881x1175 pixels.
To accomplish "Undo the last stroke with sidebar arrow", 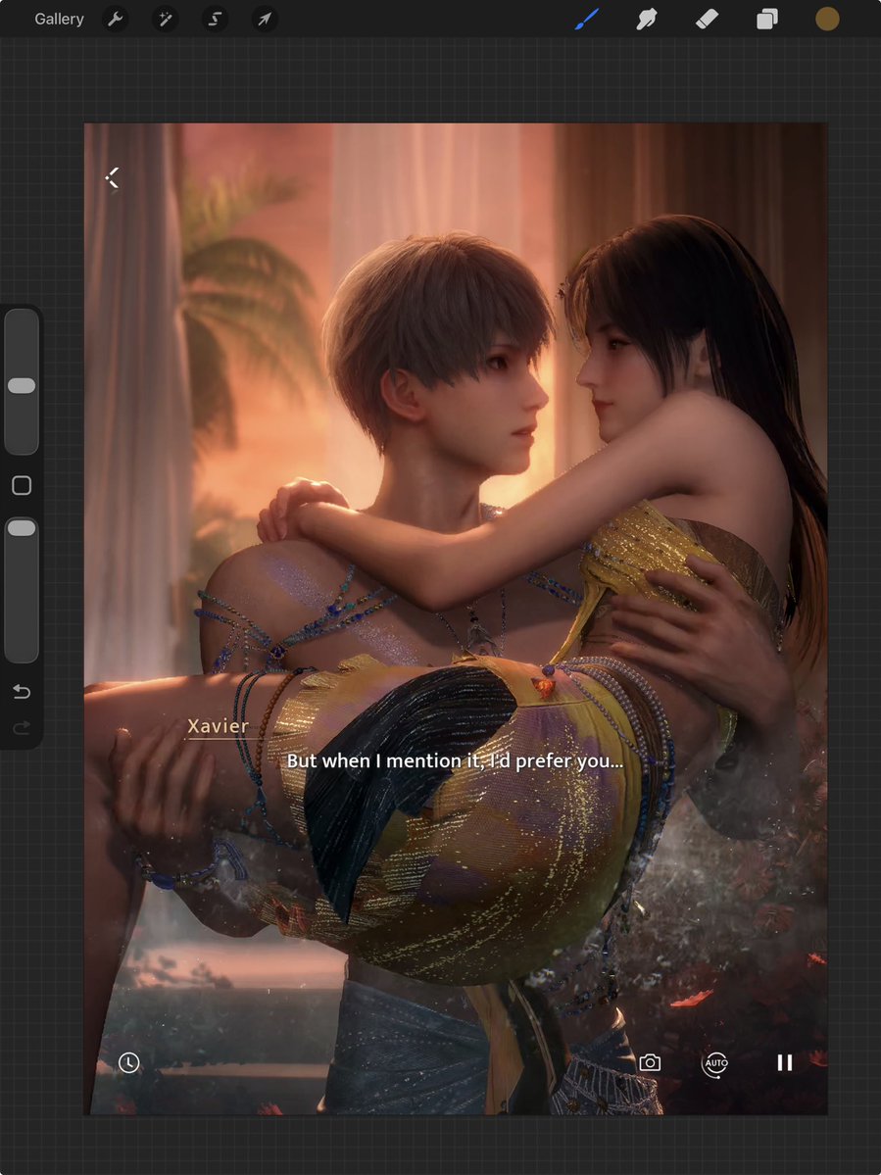I will (x=22, y=692).
